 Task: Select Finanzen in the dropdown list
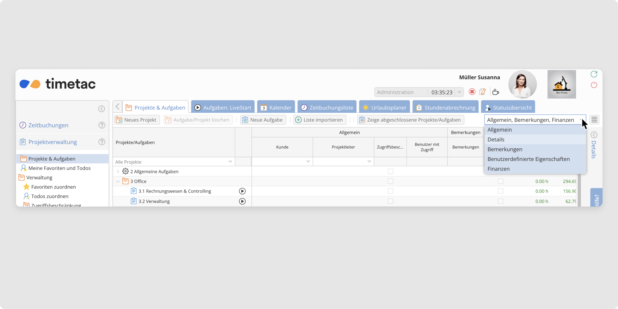point(498,169)
